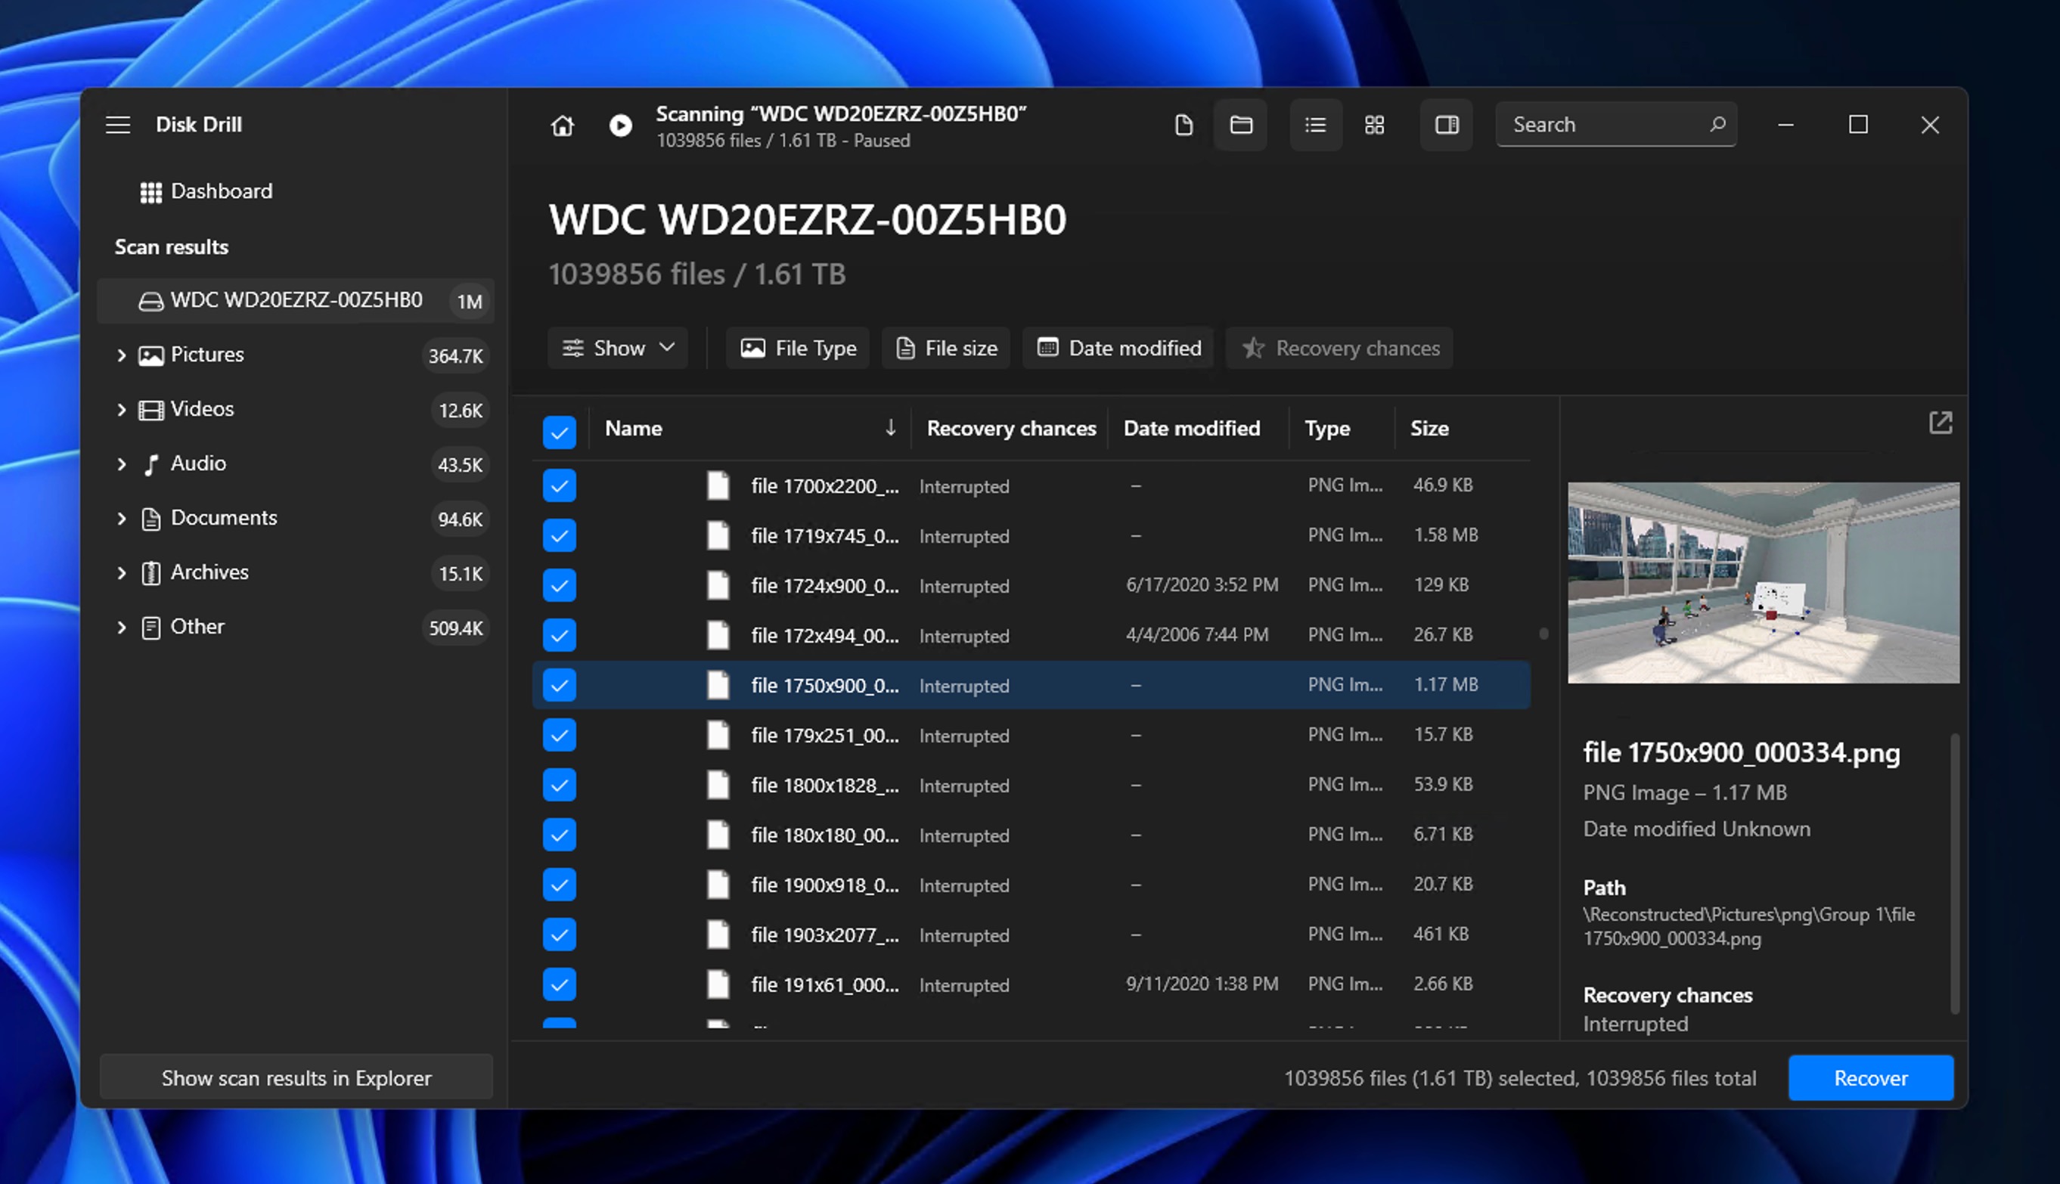Select the grid view layout icon
Image resolution: width=2060 pixels, height=1184 pixels.
(x=1374, y=125)
